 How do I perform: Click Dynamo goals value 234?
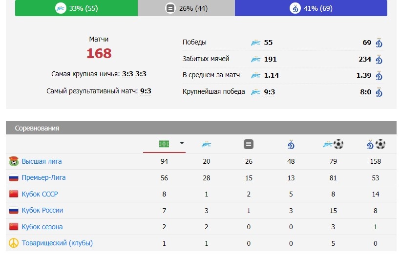coord(365,59)
